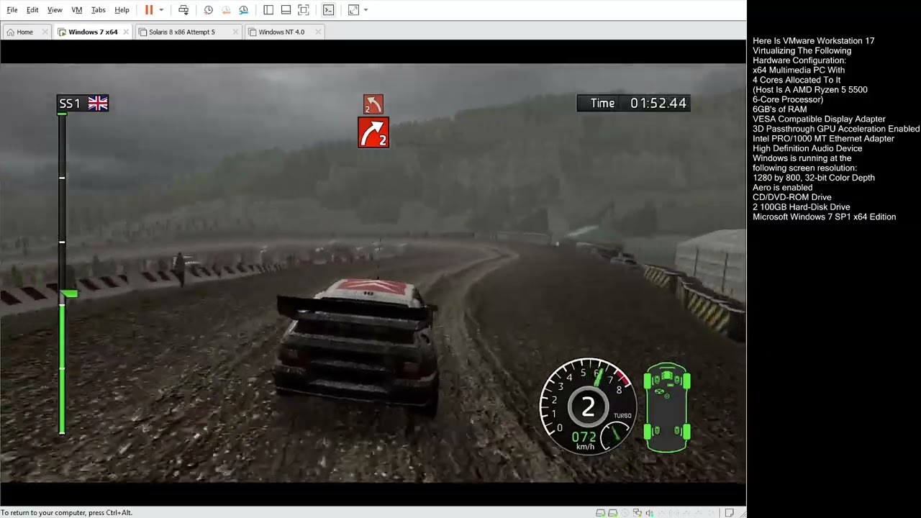Click the 072 km/h speed readout
921x518 pixels.
[x=584, y=440]
